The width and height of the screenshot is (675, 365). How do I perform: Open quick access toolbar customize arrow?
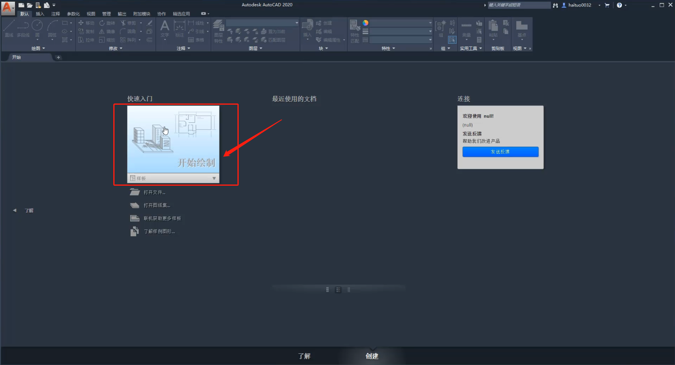click(x=54, y=5)
